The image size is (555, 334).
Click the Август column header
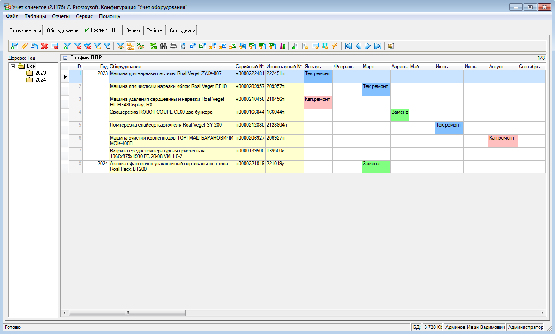[x=503, y=67]
